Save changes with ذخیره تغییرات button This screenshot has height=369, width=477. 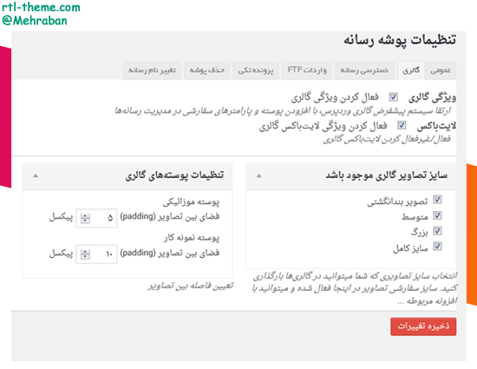[x=423, y=326]
